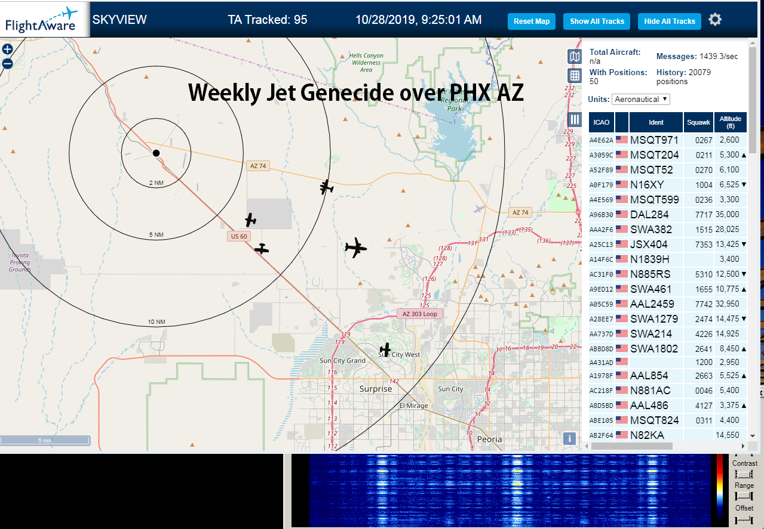Image resolution: width=764 pixels, height=529 pixels.
Task: Sort table by Ident column header
Action: 656,122
